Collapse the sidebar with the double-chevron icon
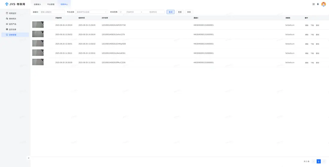Viewport: 329px width, 167px height. point(28,158)
